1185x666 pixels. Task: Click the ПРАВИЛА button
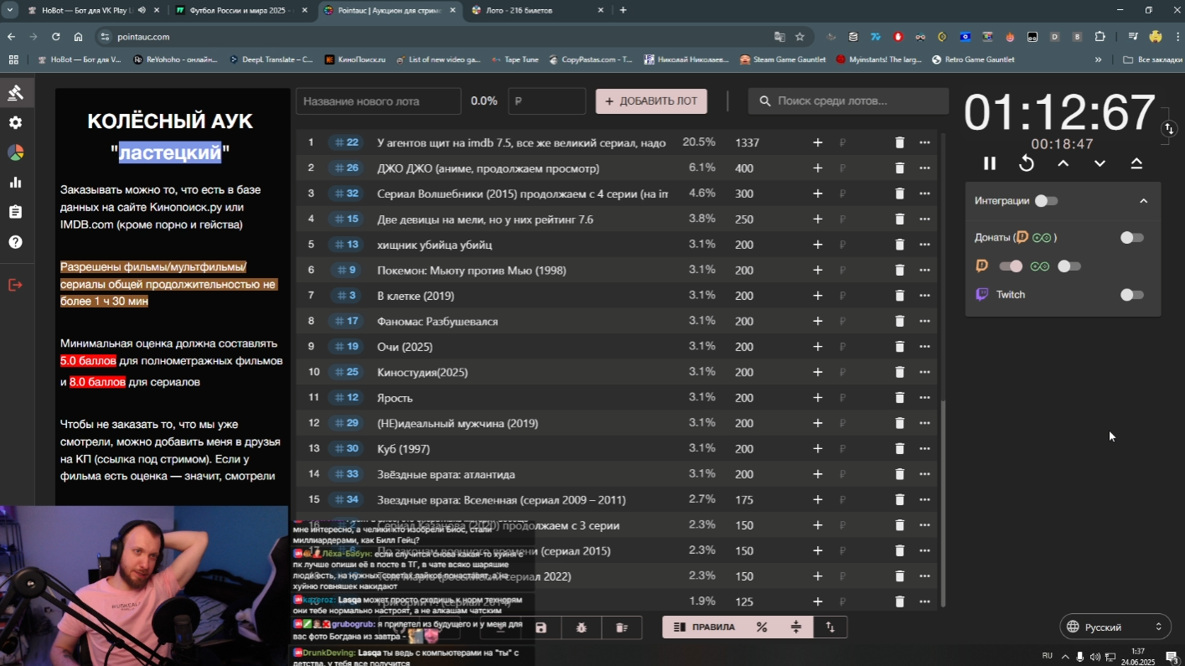click(705, 627)
